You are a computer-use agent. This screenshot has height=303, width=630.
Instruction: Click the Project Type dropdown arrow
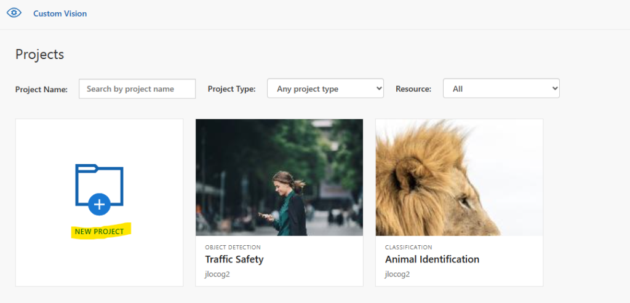(379, 89)
